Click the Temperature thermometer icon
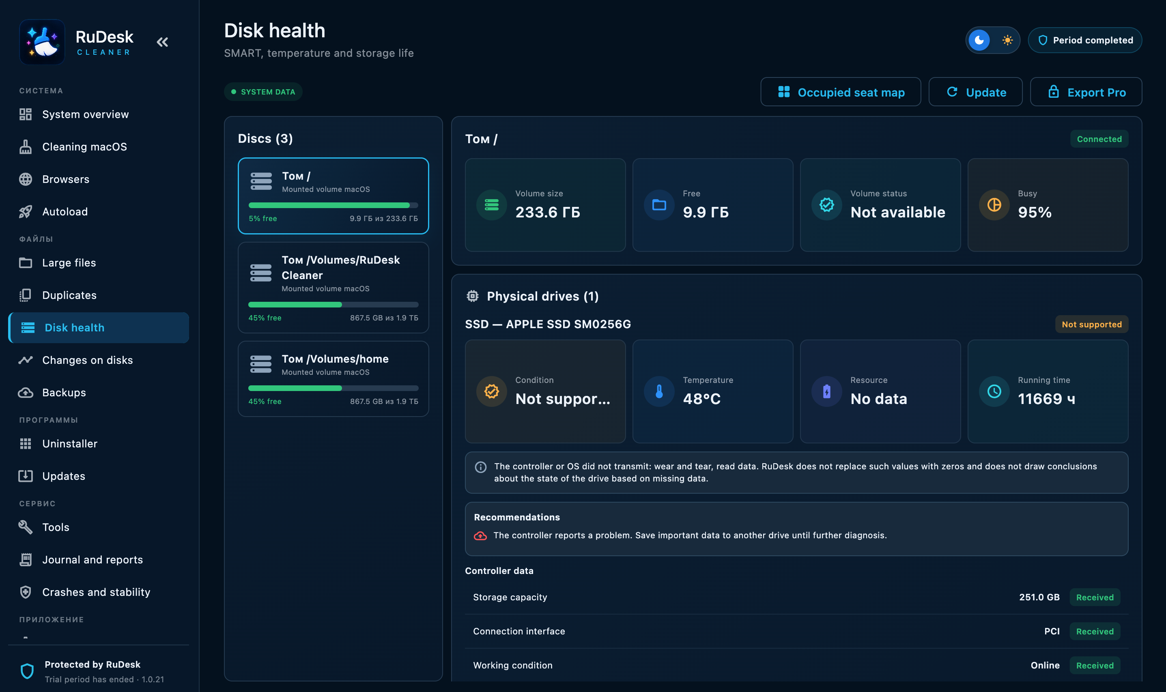Image resolution: width=1166 pixels, height=692 pixels. coord(659,391)
